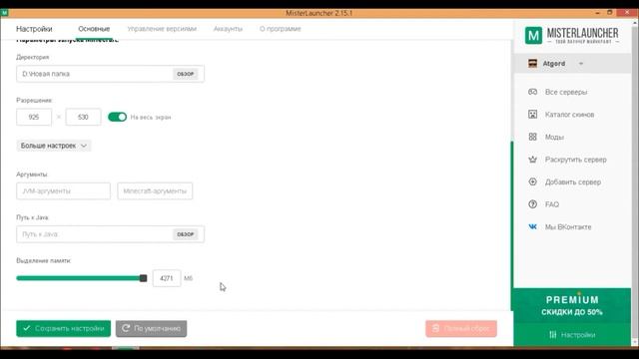Click the title bar app icon

tap(4, 13)
